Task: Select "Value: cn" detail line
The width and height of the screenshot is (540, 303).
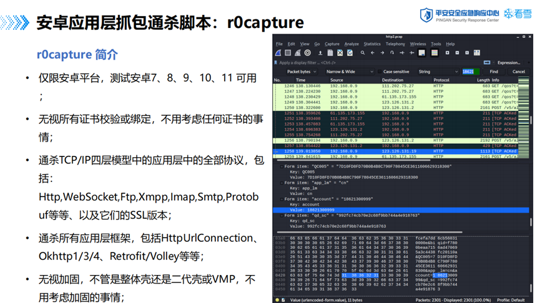Action: (x=301, y=194)
